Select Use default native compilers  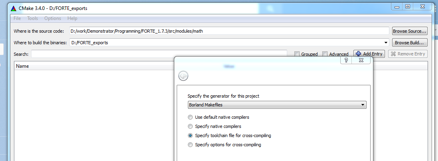190,117
